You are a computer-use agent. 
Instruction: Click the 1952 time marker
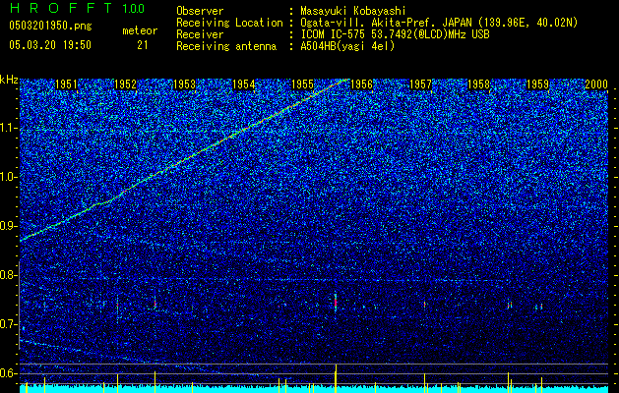(x=126, y=84)
